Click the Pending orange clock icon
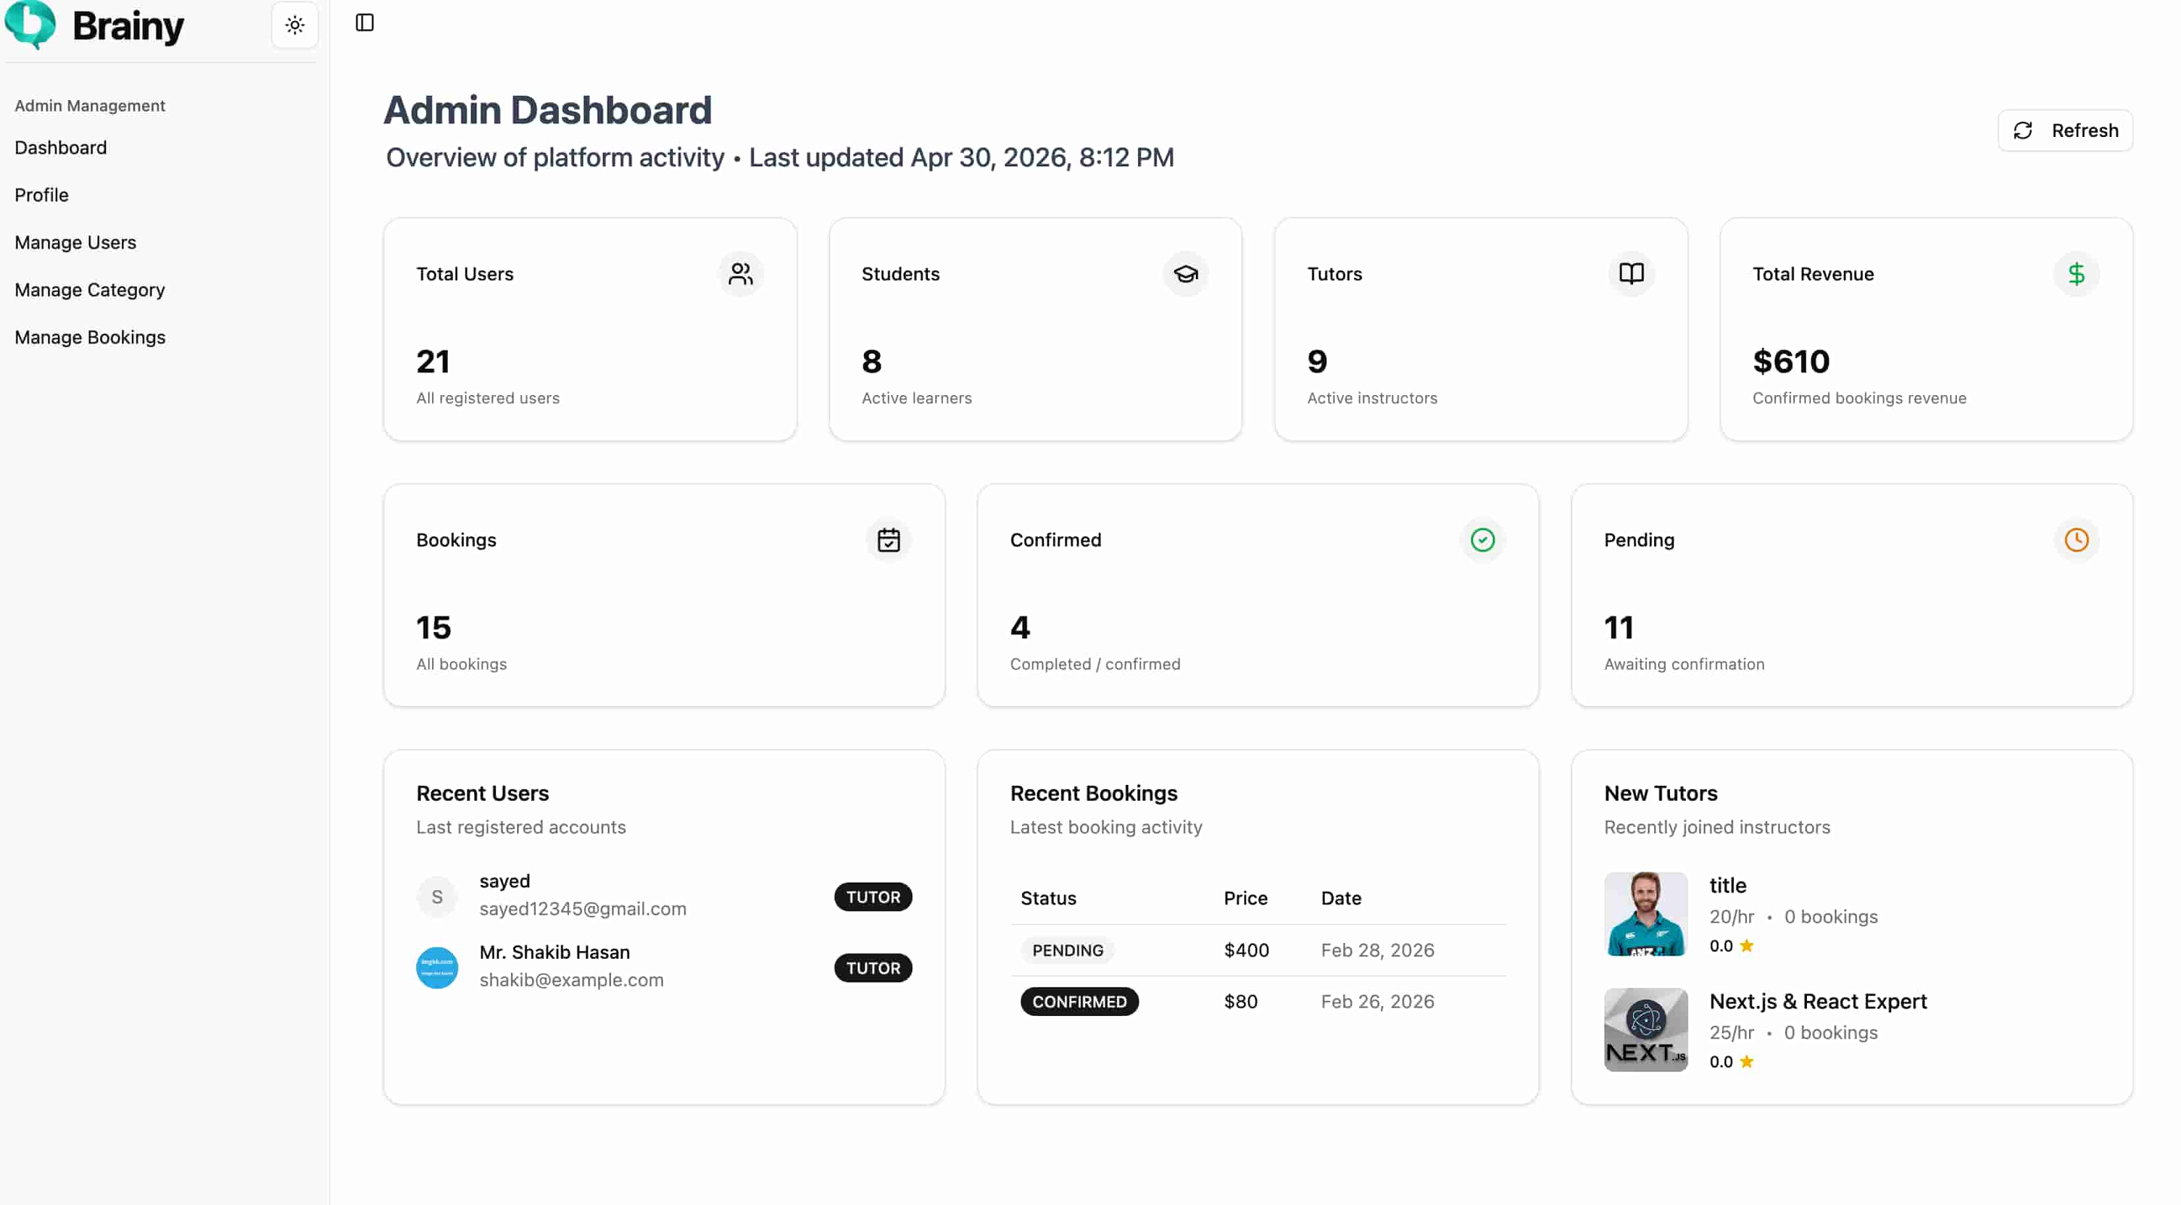The width and height of the screenshot is (2181, 1205). coord(2077,539)
